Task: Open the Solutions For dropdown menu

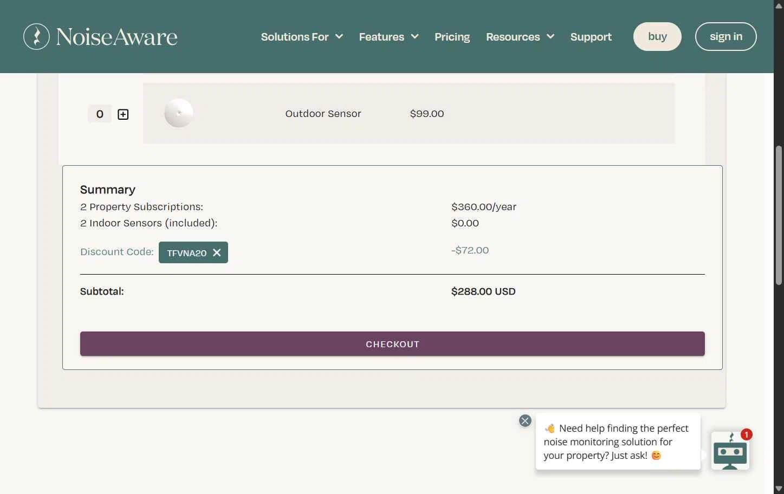Action: (302, 37)
